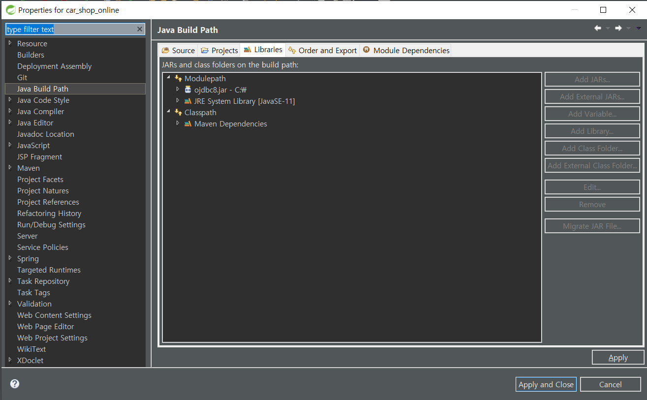Select the Libraries tab
Image resolution: width=647 pixels, height=400 pixels.
[263, 50]
